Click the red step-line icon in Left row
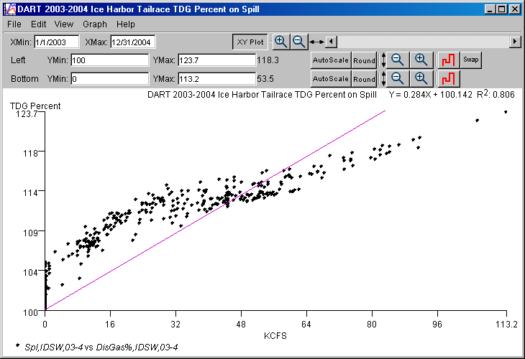525x359 pixels. click(449, 60)
